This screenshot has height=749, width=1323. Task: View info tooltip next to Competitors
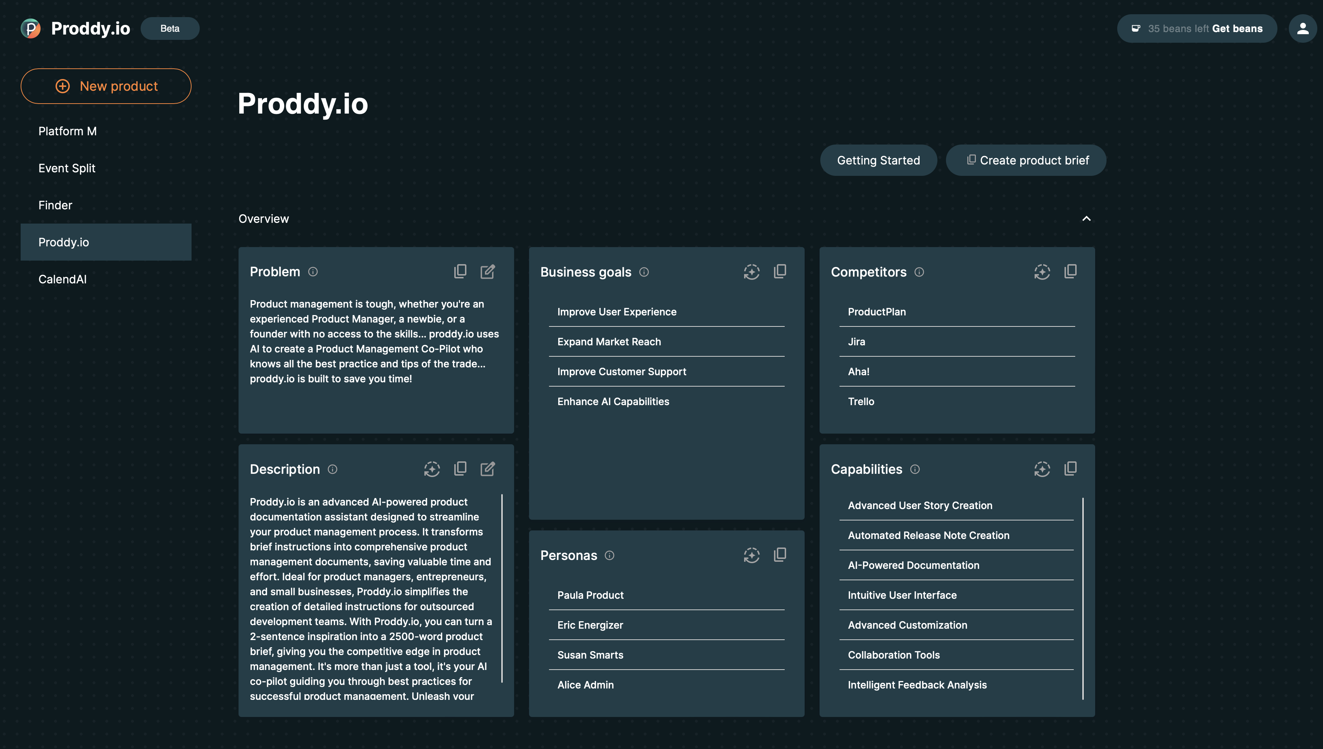tap(919, 272)
